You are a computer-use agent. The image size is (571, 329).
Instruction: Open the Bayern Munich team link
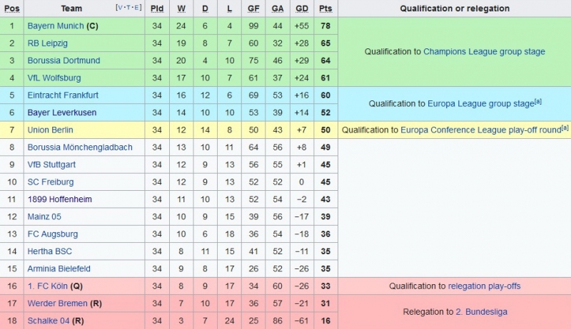point(55,26)
